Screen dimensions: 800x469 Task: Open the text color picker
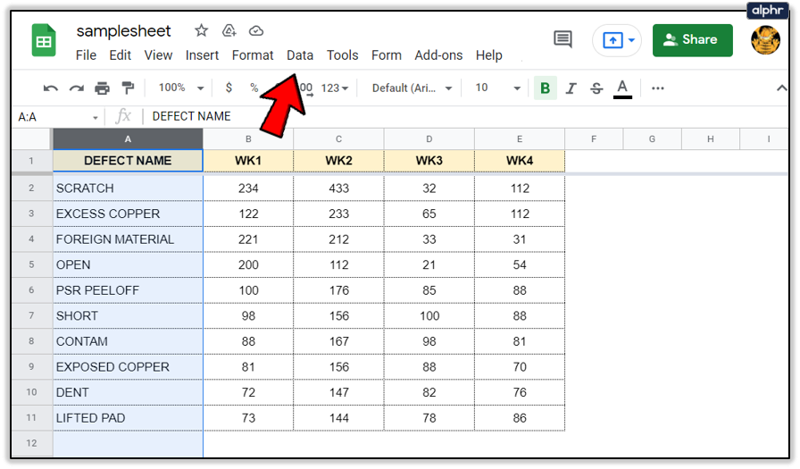click(622, 88)
